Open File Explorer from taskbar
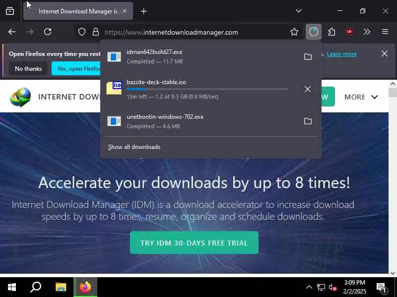The height and width of the screenshot is (297, 397). (61, 287)
